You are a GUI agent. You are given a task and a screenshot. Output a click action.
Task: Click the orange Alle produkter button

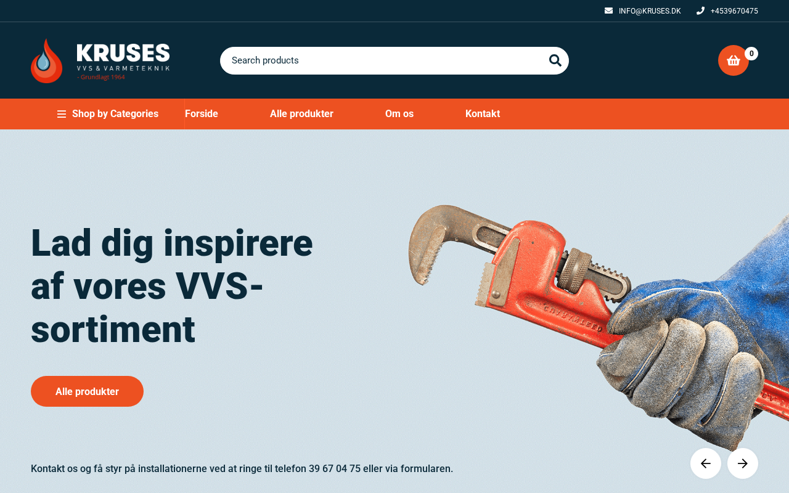[87, 391]
